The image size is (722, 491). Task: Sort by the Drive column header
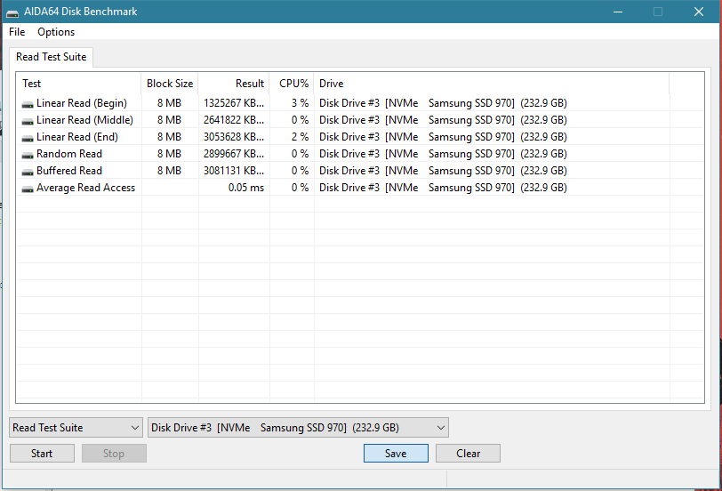pyautogui.click(x=492, y=84)
